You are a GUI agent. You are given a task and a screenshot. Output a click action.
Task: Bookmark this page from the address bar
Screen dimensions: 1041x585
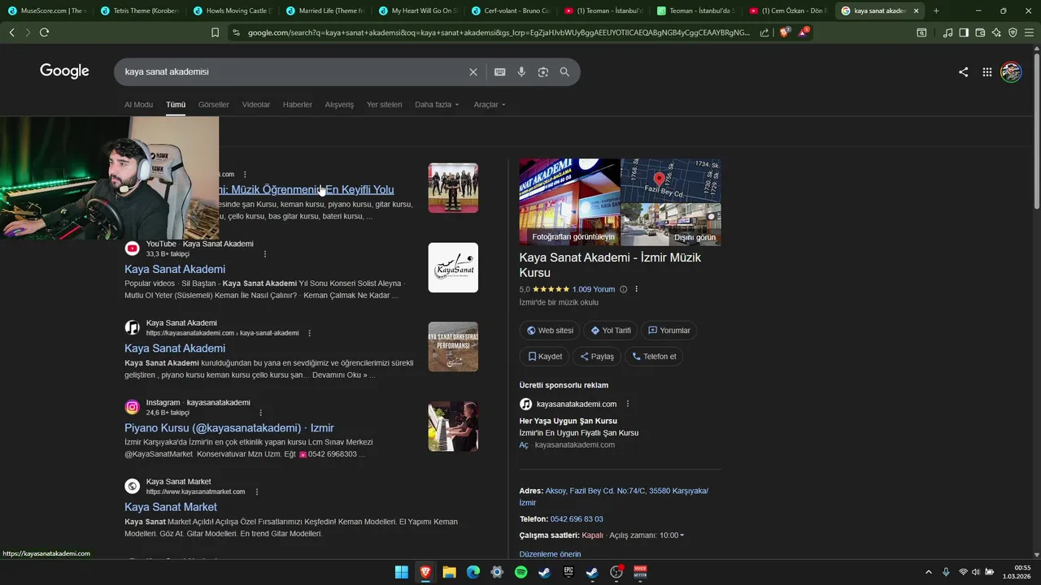[x=215, y=32]
